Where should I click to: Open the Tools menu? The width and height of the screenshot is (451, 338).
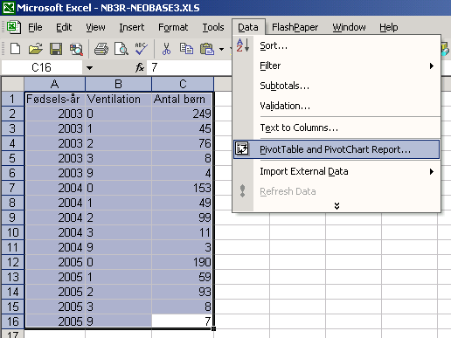pos(213,27)
